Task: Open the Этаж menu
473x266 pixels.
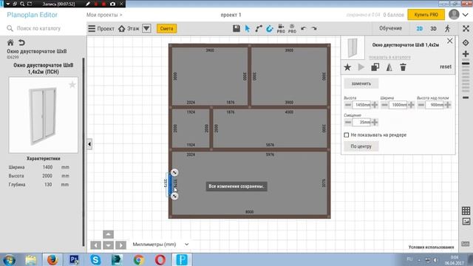Action: (x=129, y=29)
